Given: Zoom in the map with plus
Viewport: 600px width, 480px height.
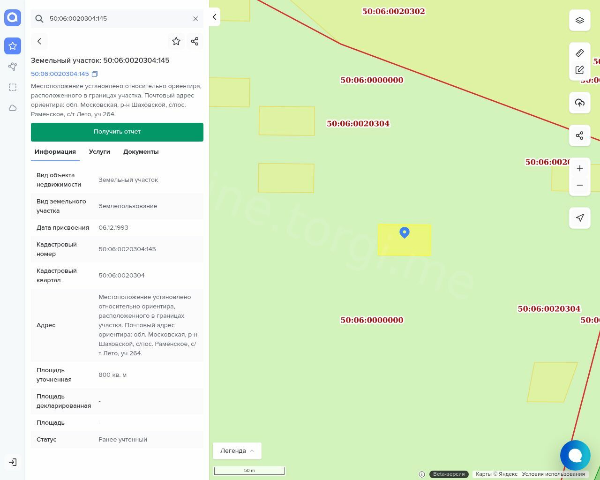Looking at the screenshot, I should pyautogui.click(x=580, y=168).
